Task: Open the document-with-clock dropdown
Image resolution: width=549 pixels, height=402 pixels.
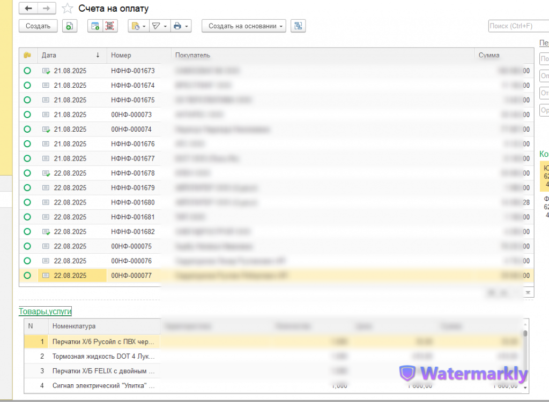Action: pos(139,26)
